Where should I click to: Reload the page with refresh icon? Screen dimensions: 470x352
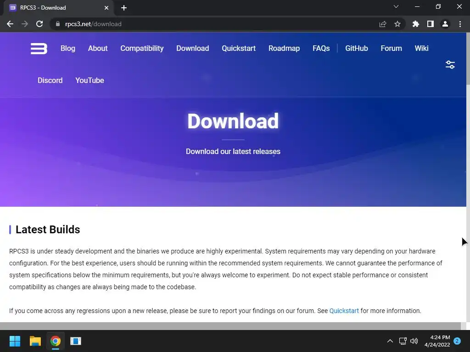[x=39, y=24]
